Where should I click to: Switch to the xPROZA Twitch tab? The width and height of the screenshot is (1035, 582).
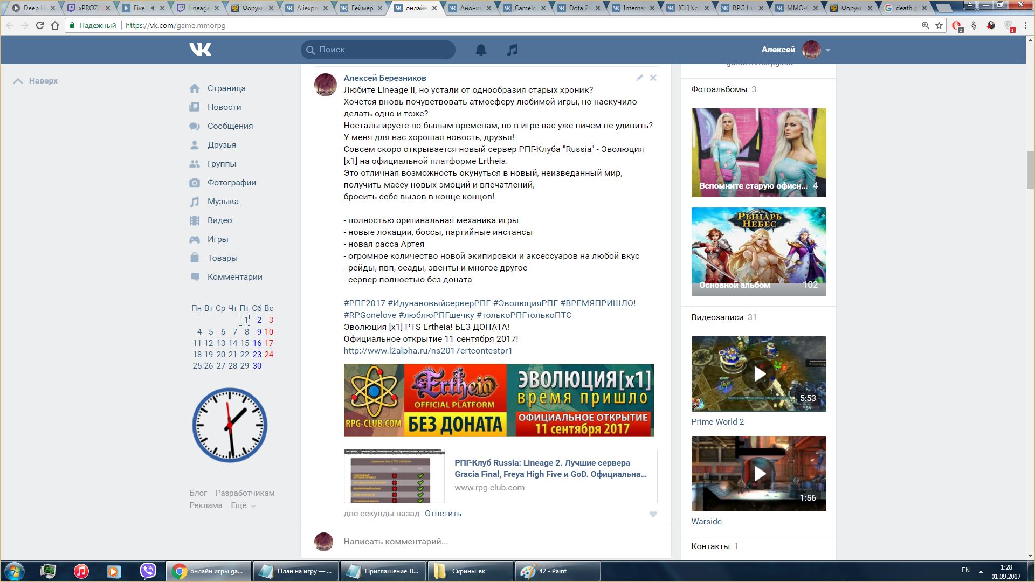[89, 8]
